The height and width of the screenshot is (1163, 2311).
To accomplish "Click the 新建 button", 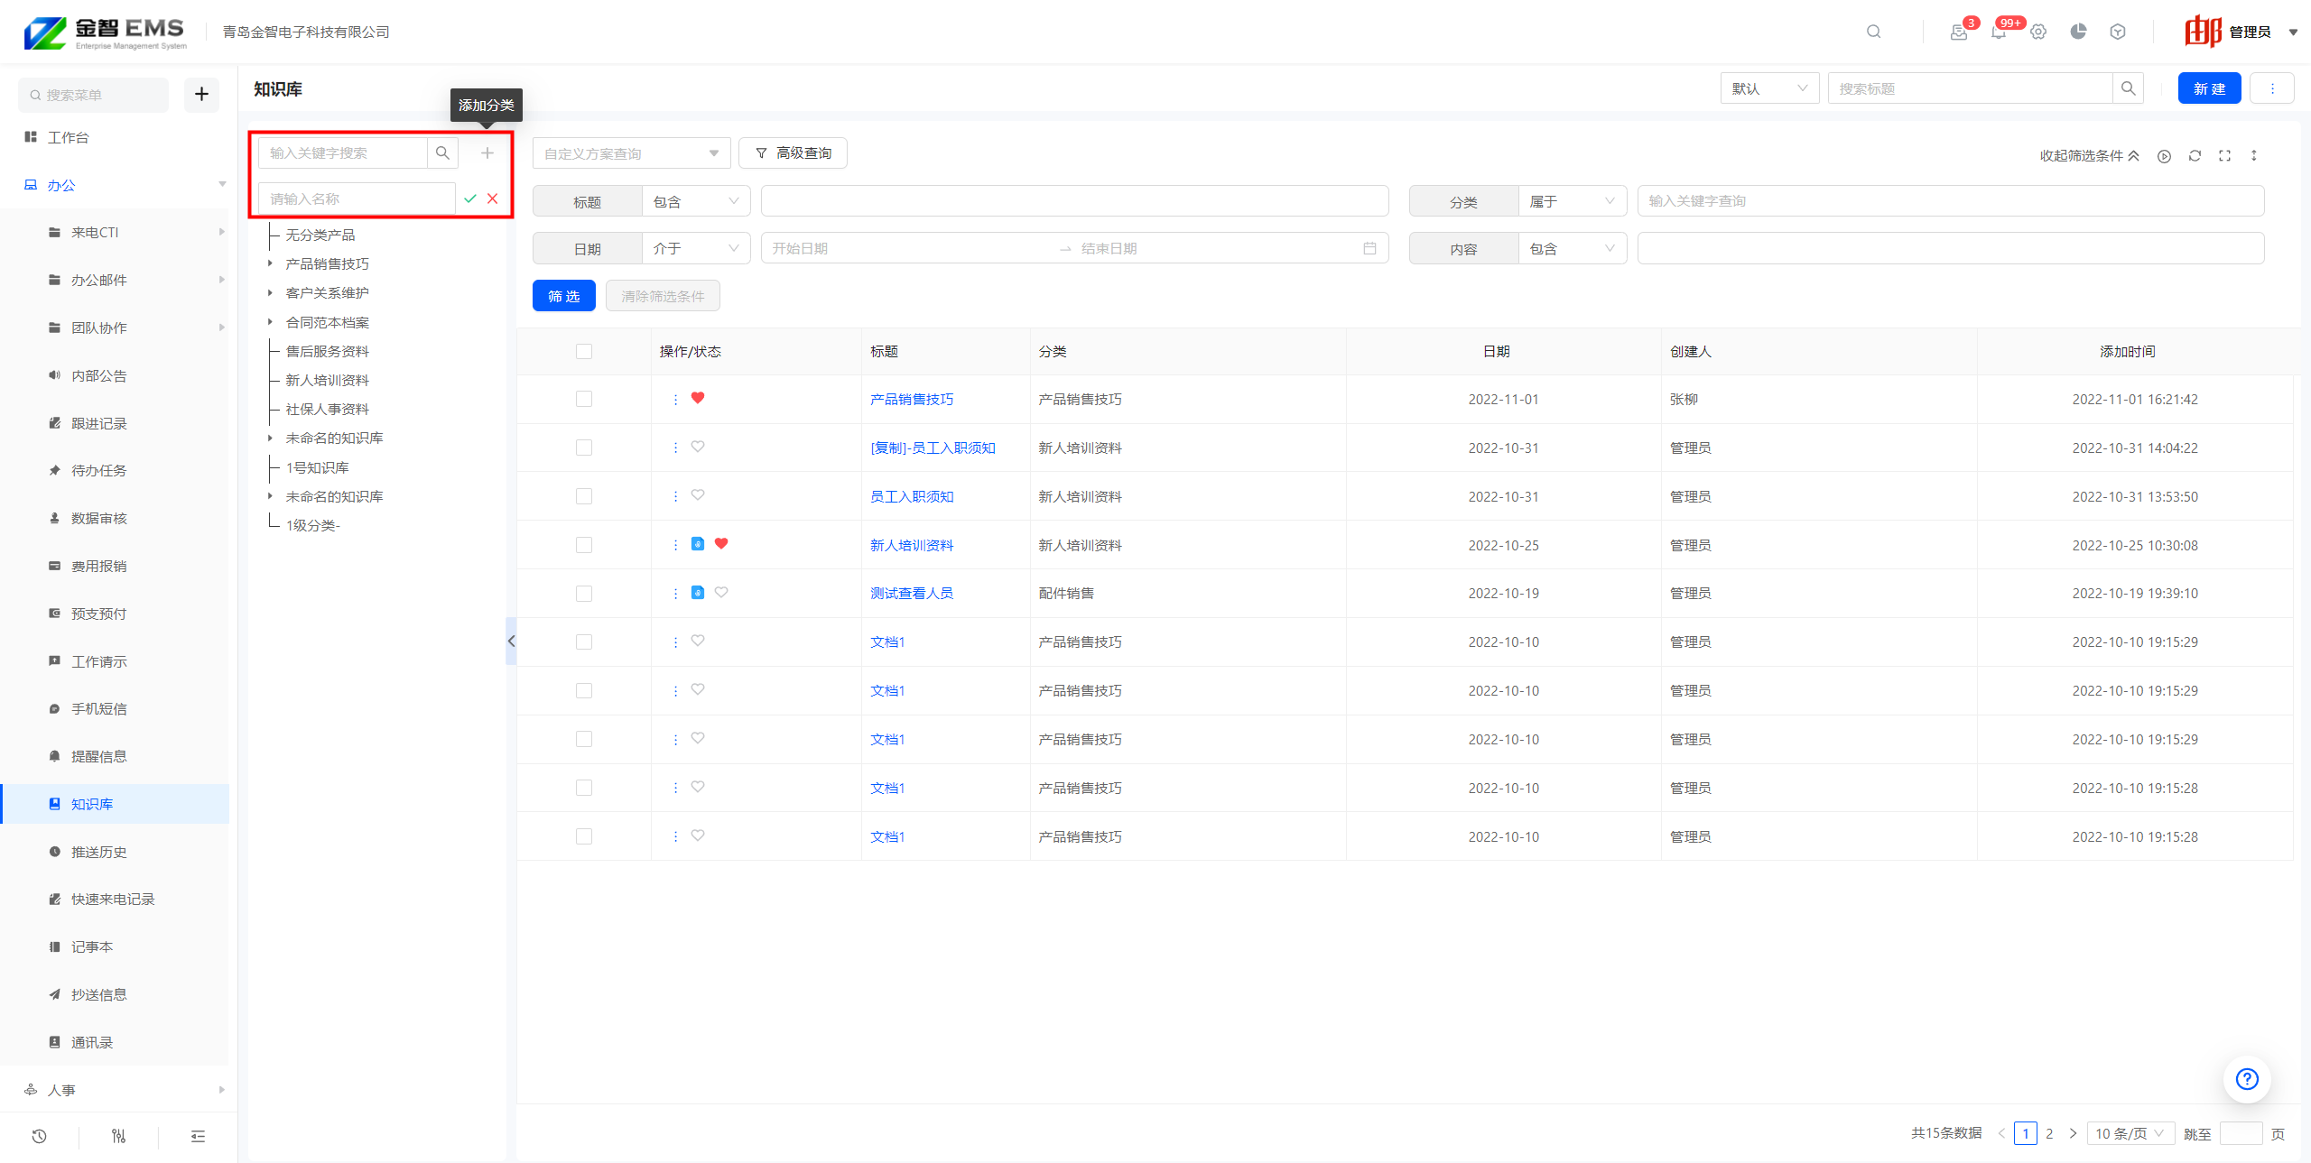I will [x=2209, y=88].
